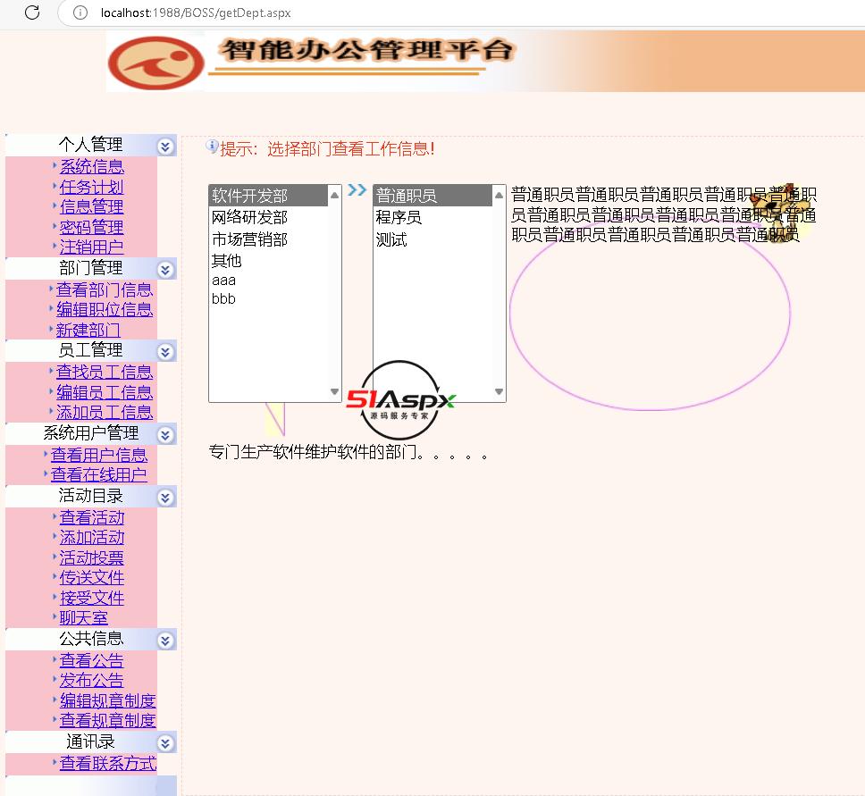The image size is (865, 796).
Task: View online users via 查看在线用户
Action: click(x=99, y=474)
